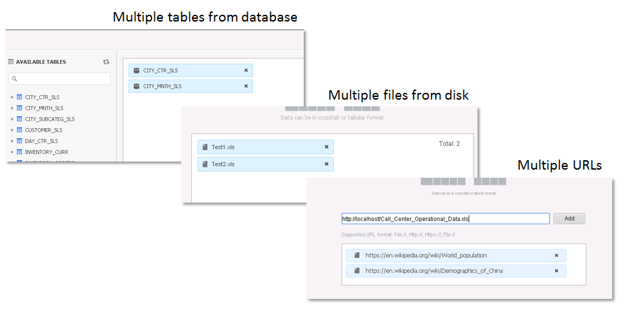Expand the CITY_MNTH_SLS table node
The image size is (625, 309).
pos(12,108)
